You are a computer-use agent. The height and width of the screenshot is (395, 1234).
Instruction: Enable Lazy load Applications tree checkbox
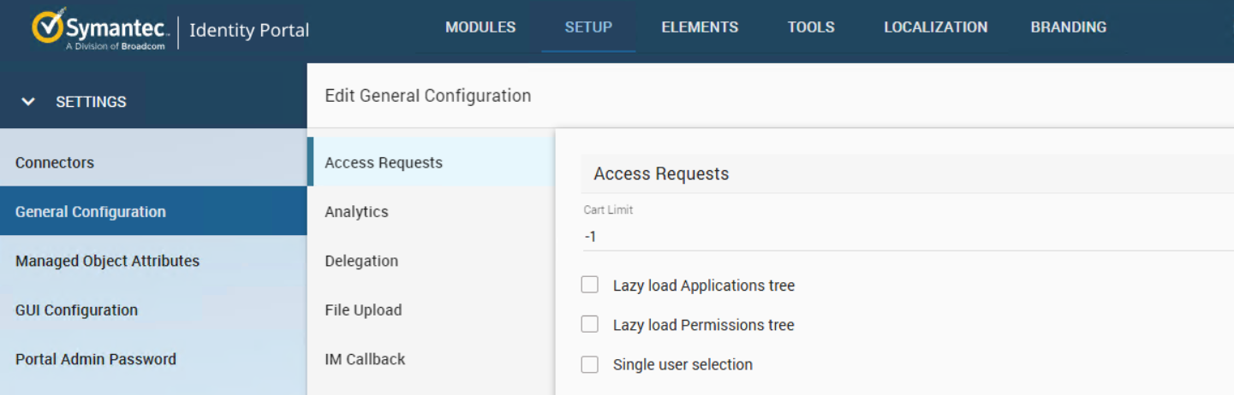[x=589, y=285]
